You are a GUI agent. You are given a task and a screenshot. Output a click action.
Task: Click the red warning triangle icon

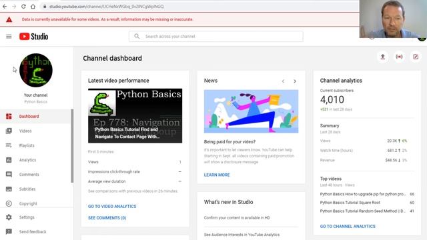[x=9, y=19]
